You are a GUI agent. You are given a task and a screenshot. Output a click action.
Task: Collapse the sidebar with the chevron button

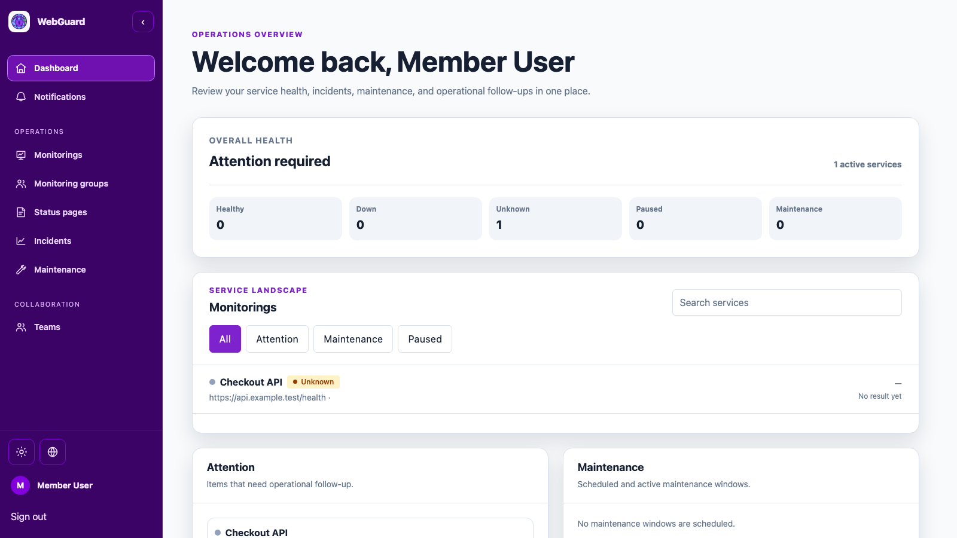pyautogui.click(x=143, y=22)
